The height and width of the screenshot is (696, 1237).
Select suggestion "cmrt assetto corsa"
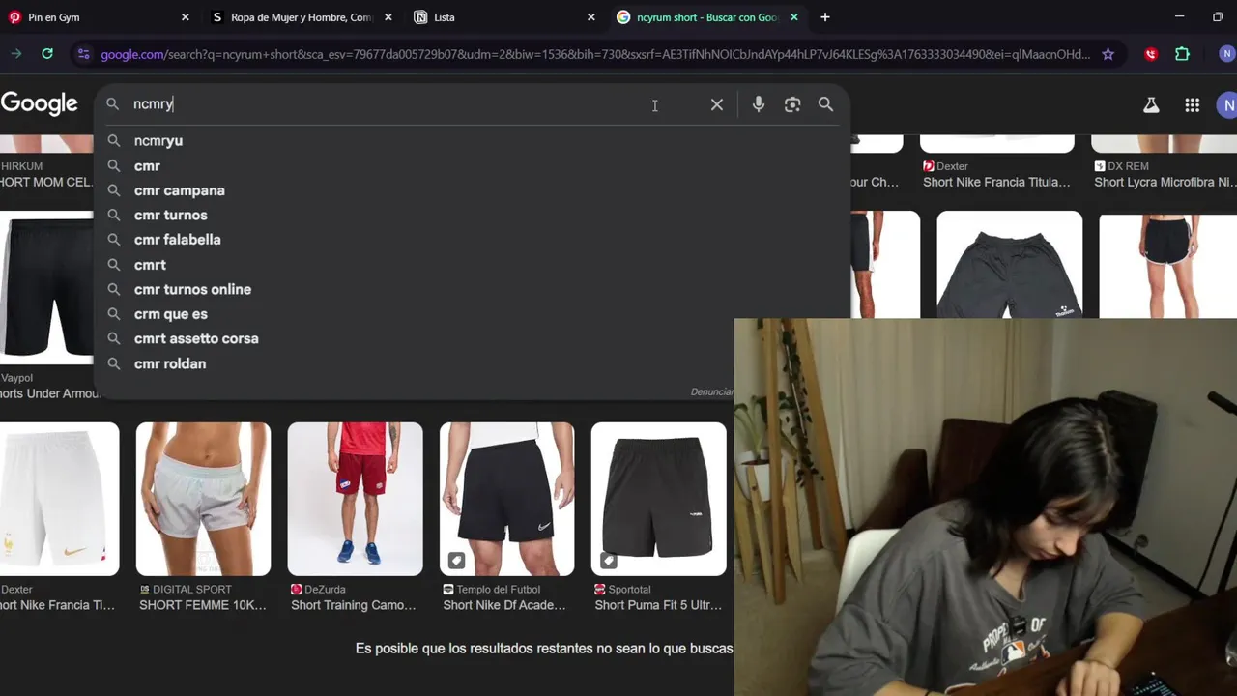pos(196,338)
